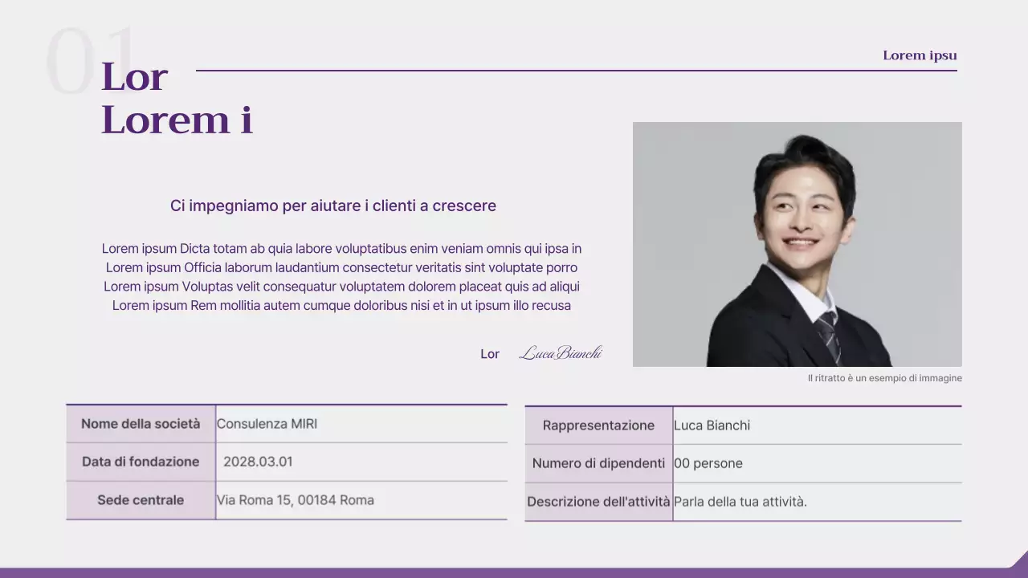Click the "Lorem ipsu" header label

coord(920,55)
